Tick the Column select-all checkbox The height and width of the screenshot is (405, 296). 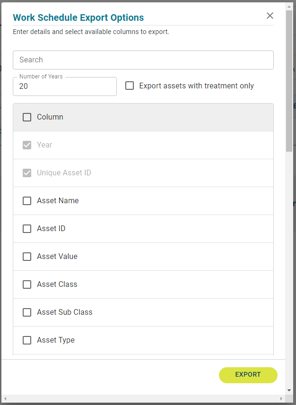(x=27, y=117)
